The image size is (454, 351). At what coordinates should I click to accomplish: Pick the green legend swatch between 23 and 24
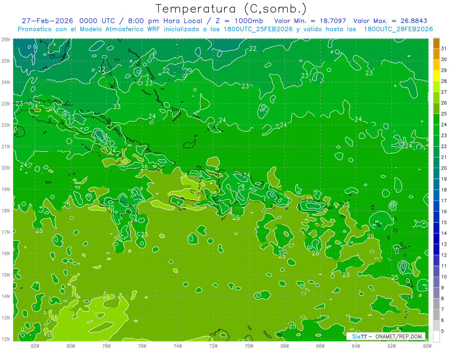click(x=436, y=130)
